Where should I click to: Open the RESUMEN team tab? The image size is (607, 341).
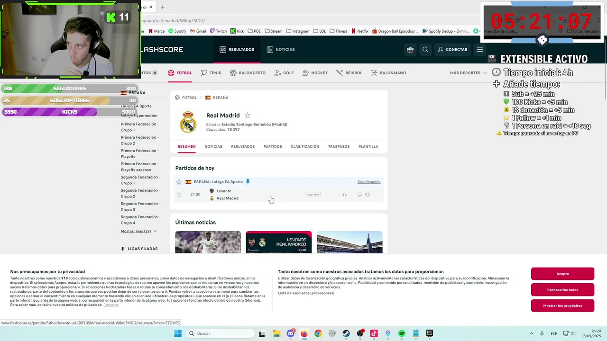tap(186, 146)
